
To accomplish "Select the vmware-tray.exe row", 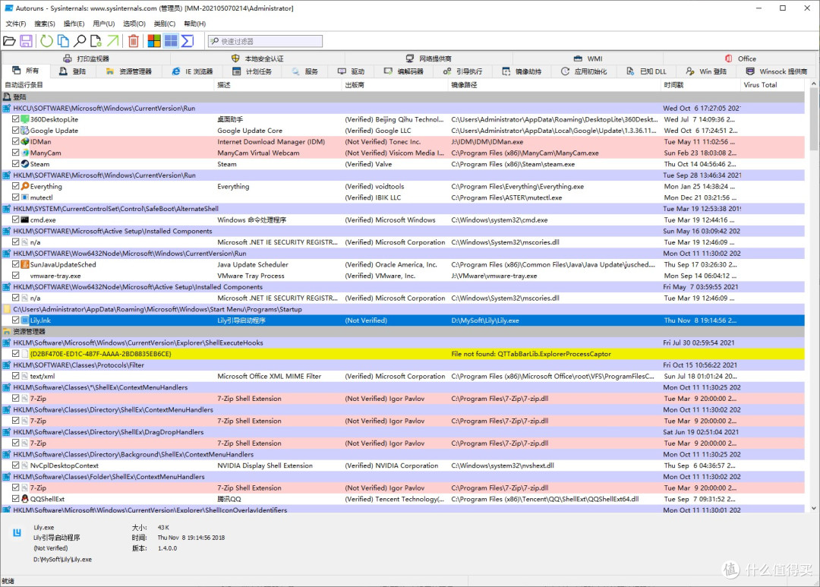I will pyautogui.click(x=403, y=276).
